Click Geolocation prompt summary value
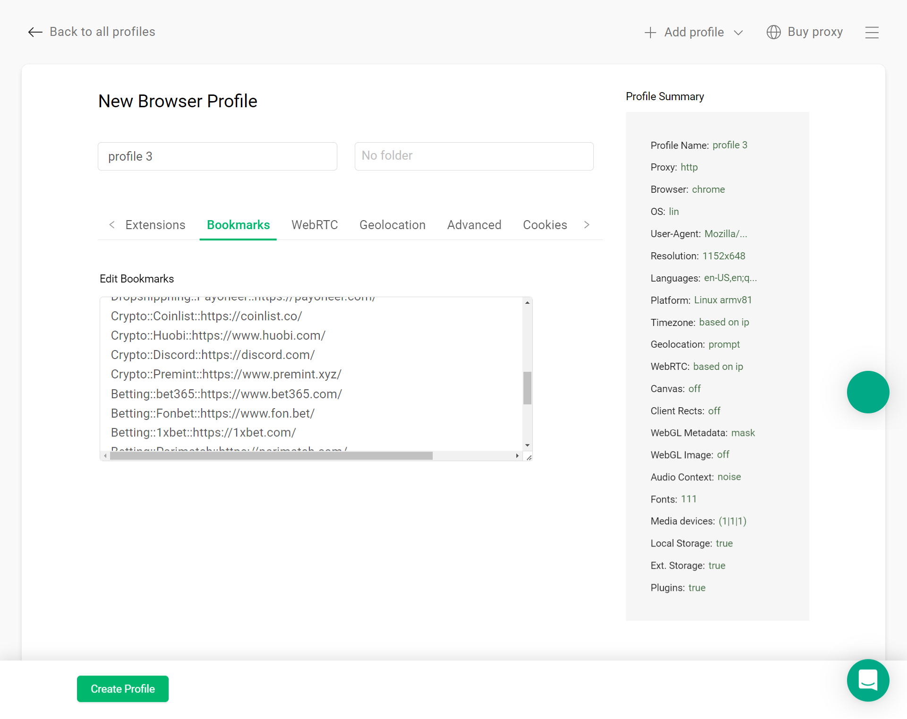The height and width of the screenshot is (719, 907). click(x=724, y=344)
